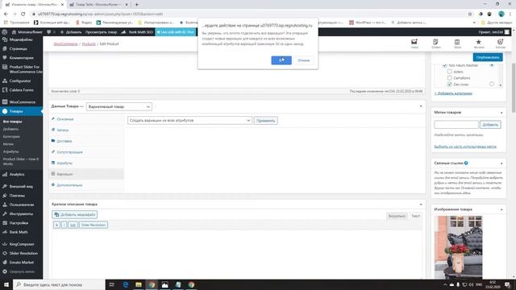Image resolution: width=516 pixels, height=290 pixels.
Task: Click Добавить button under Метки товаров
Action: click(x=490, y=125)
